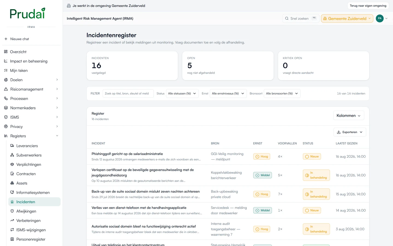Click the Privacy fingerprint icon

(6, 127)
